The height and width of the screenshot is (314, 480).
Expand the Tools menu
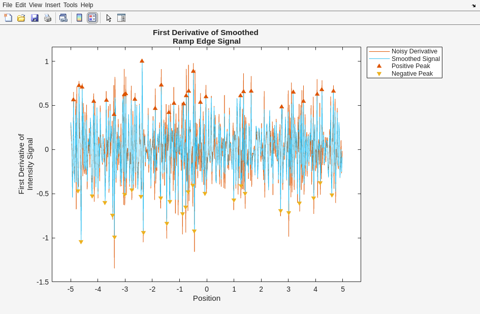point(71,5)
